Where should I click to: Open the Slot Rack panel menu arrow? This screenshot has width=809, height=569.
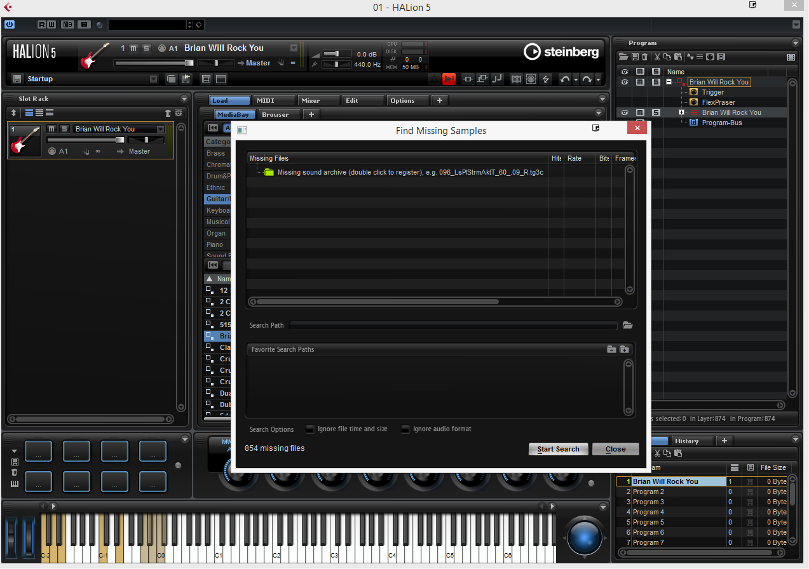184,99
